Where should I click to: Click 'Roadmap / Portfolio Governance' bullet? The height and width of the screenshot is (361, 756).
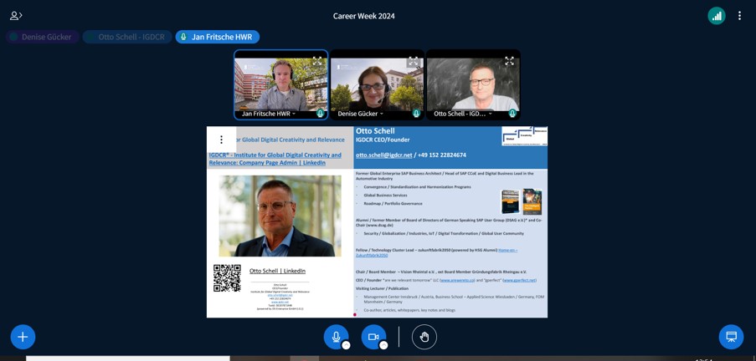[x=393, y=203]
